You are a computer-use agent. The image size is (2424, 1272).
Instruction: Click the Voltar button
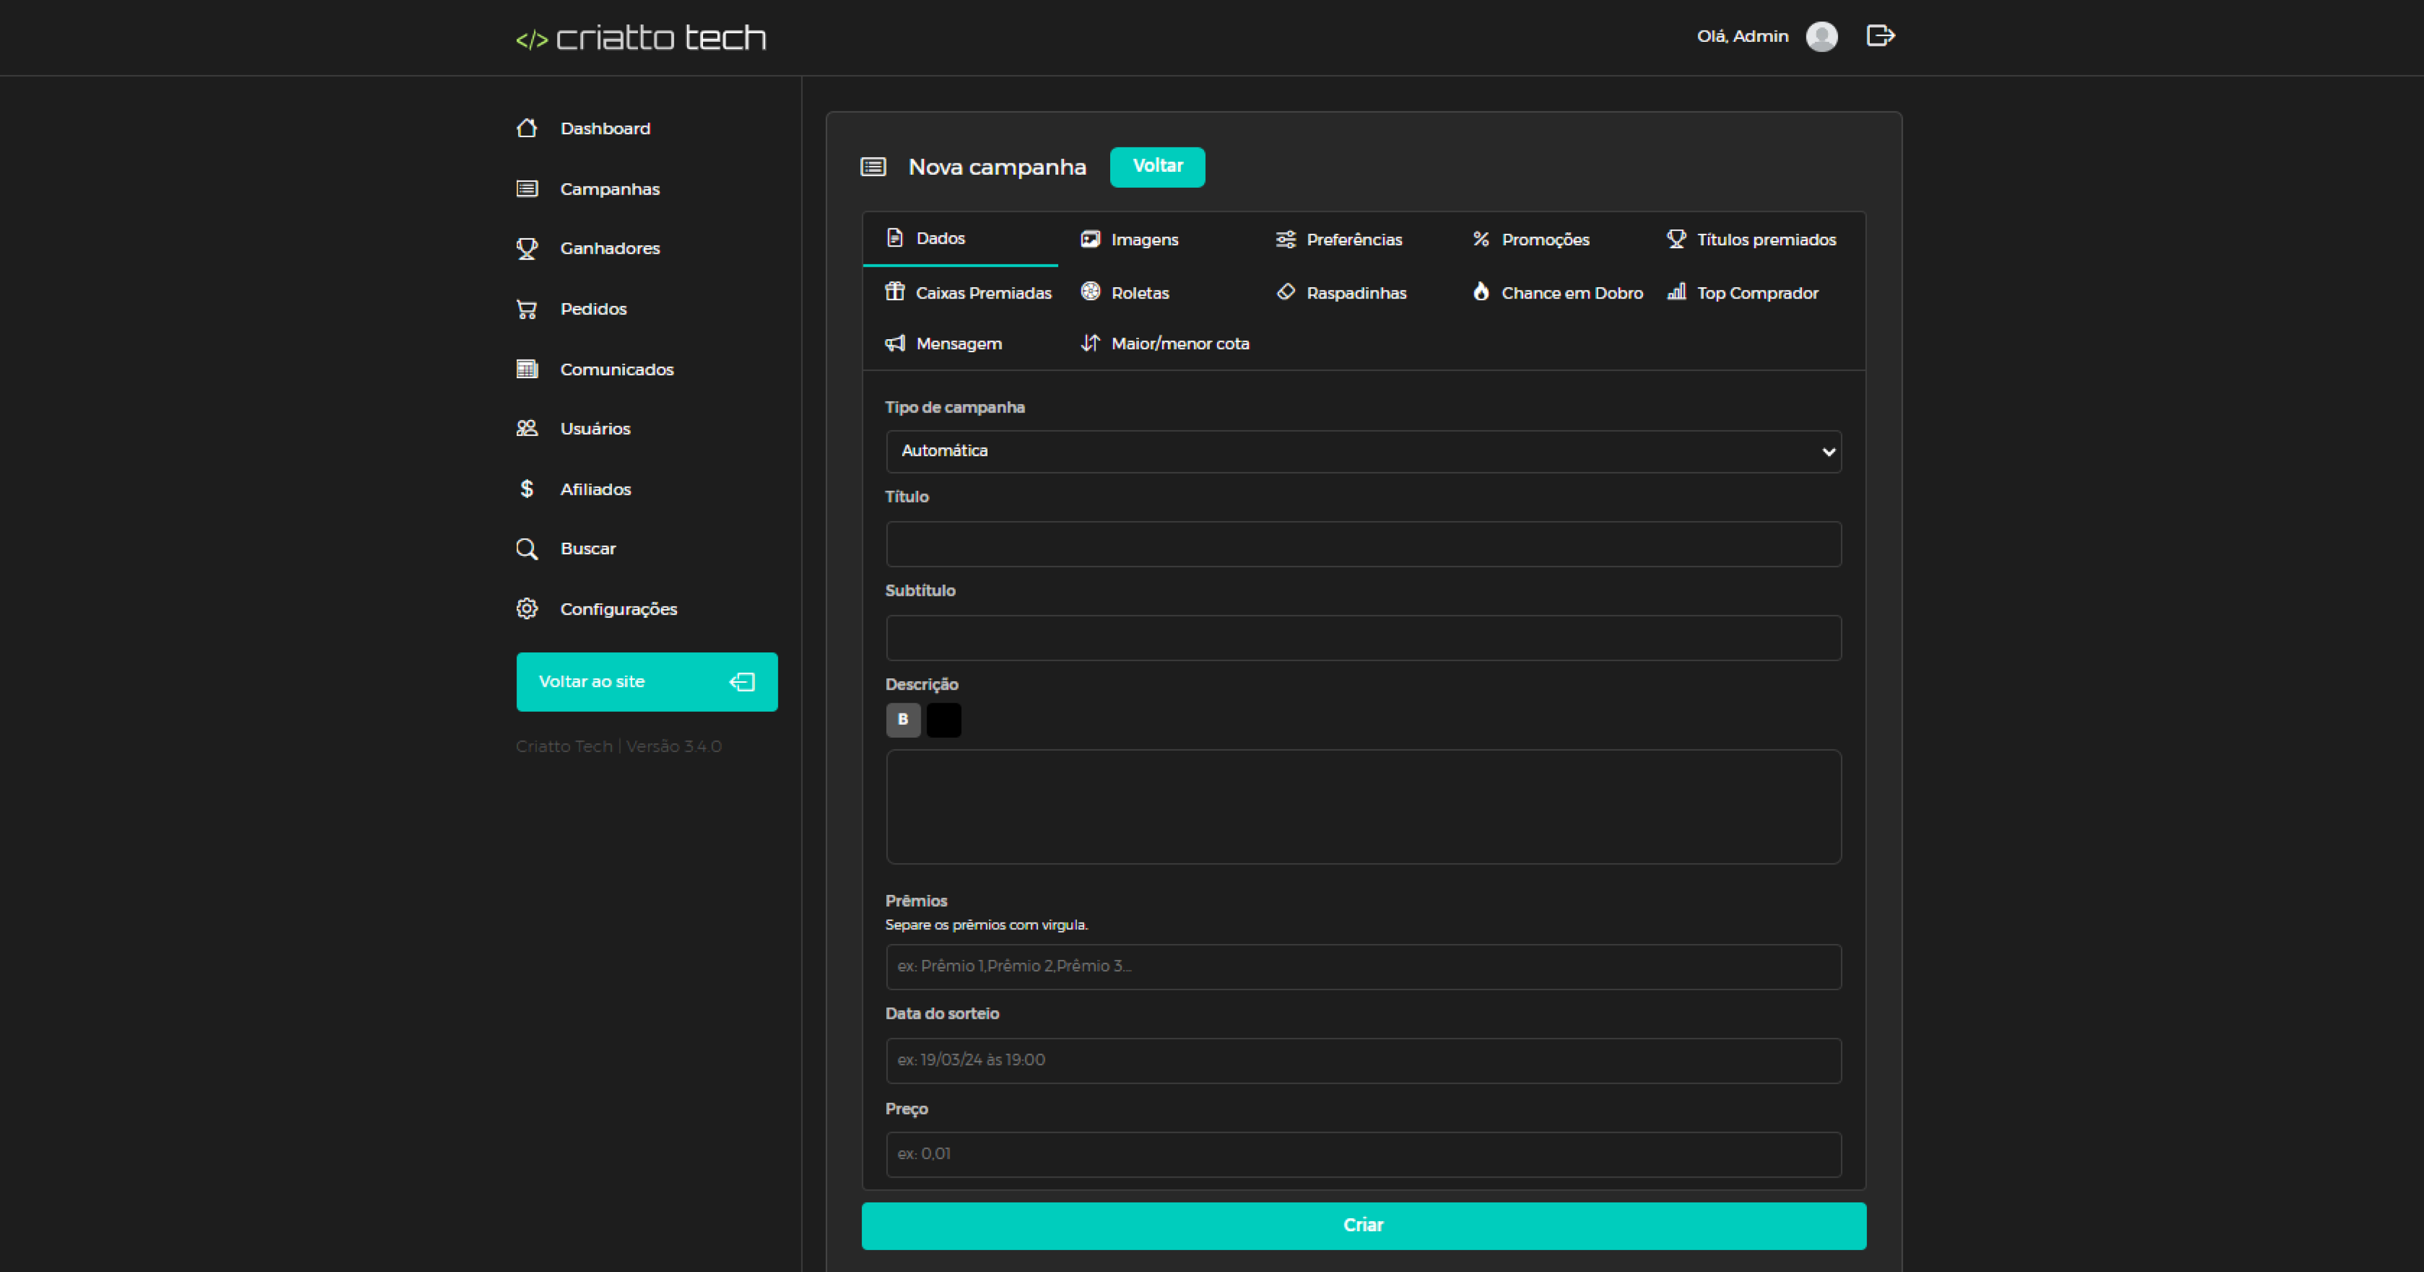[1157, 167]
